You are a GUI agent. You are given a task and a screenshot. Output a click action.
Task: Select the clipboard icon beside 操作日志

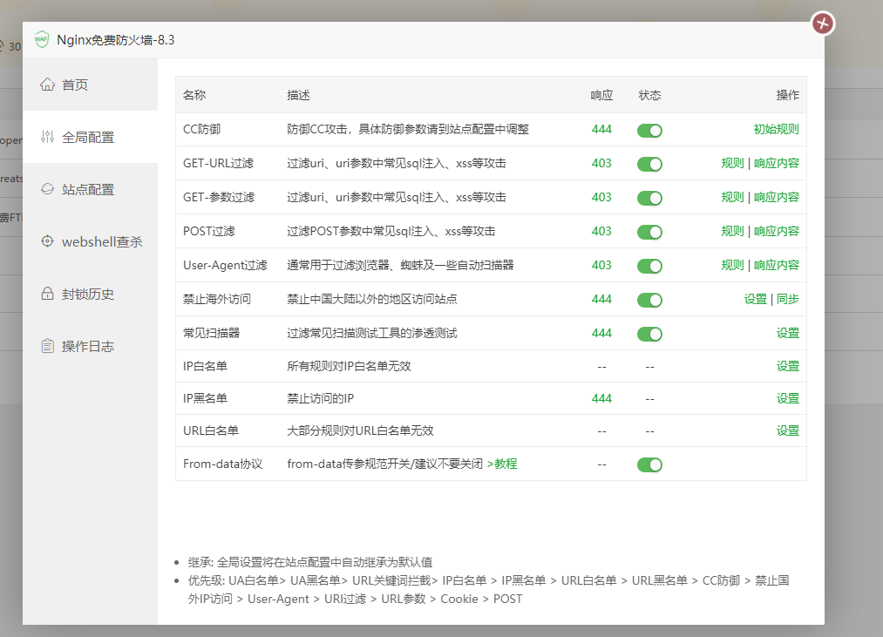(47, 346)
